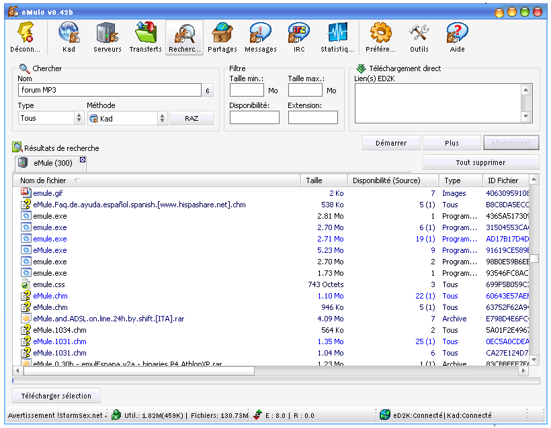Click the Taille min. input field

[247, 90]
